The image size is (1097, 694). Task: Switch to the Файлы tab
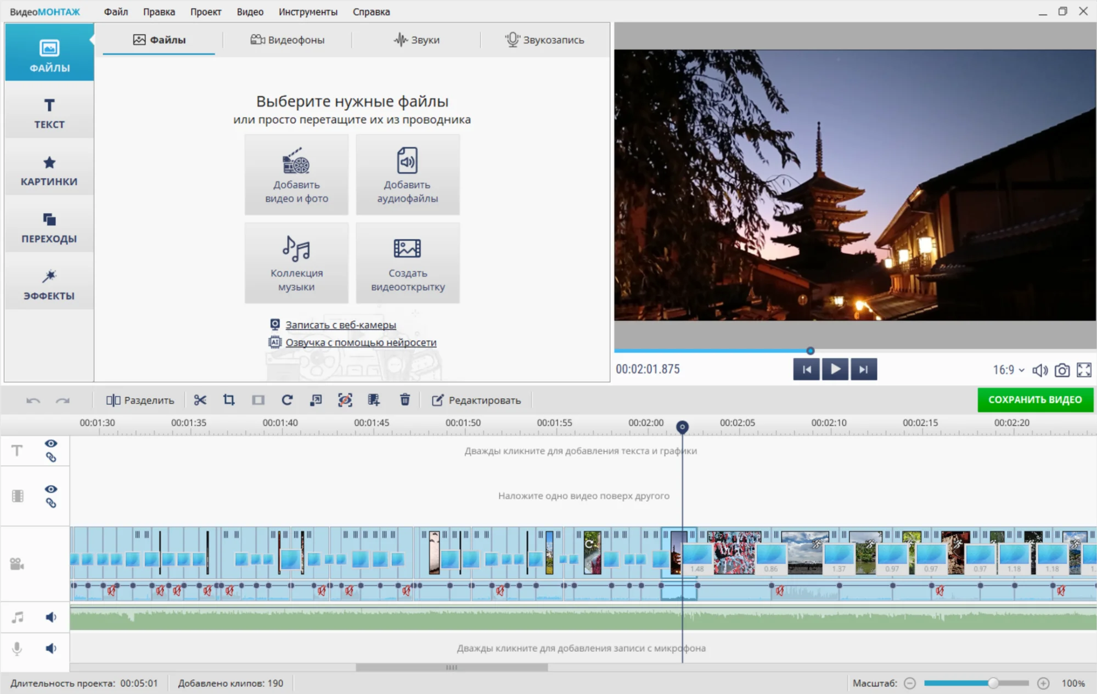point(159,40)
